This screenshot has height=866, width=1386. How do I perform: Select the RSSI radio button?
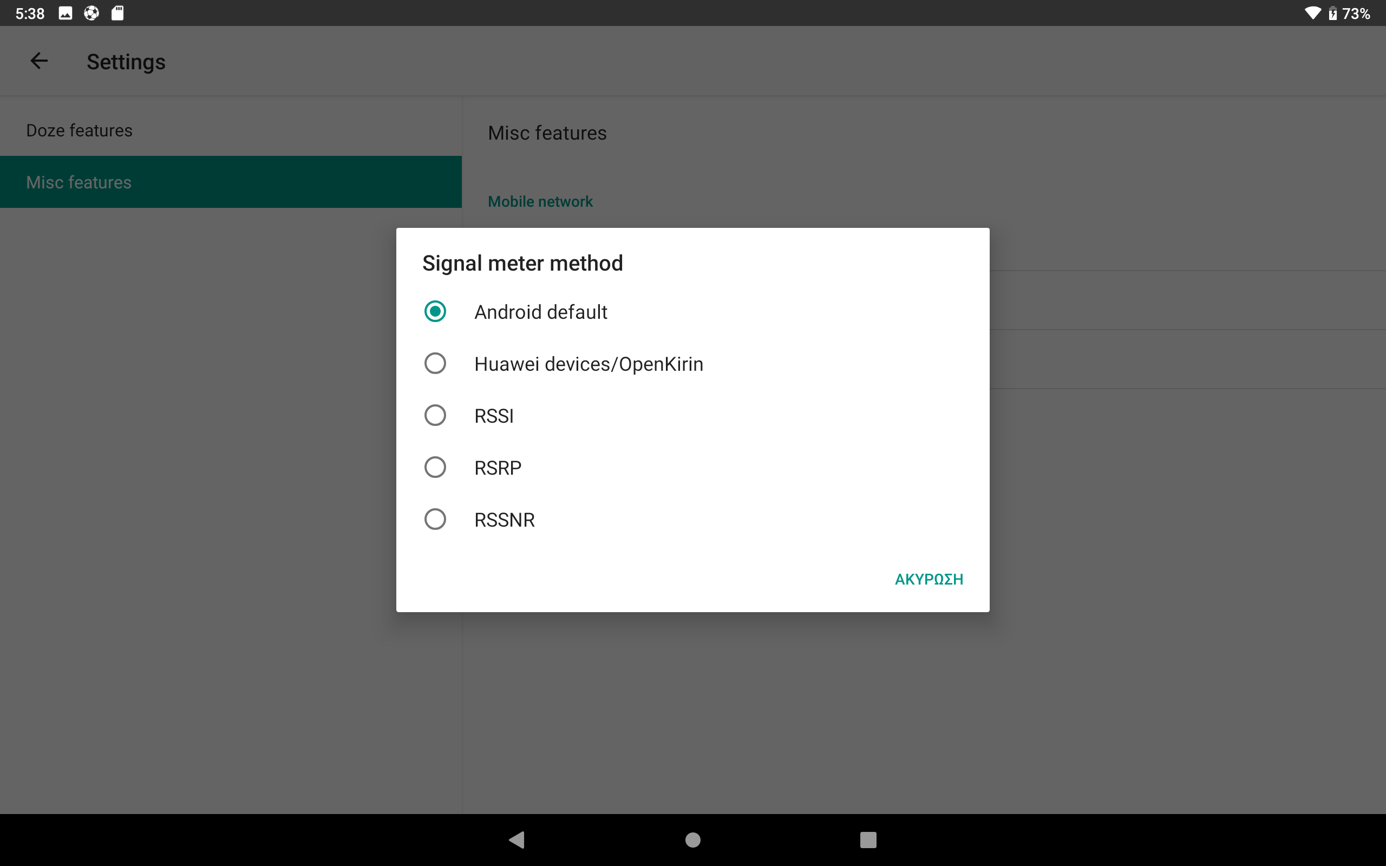tap(435, 415)
